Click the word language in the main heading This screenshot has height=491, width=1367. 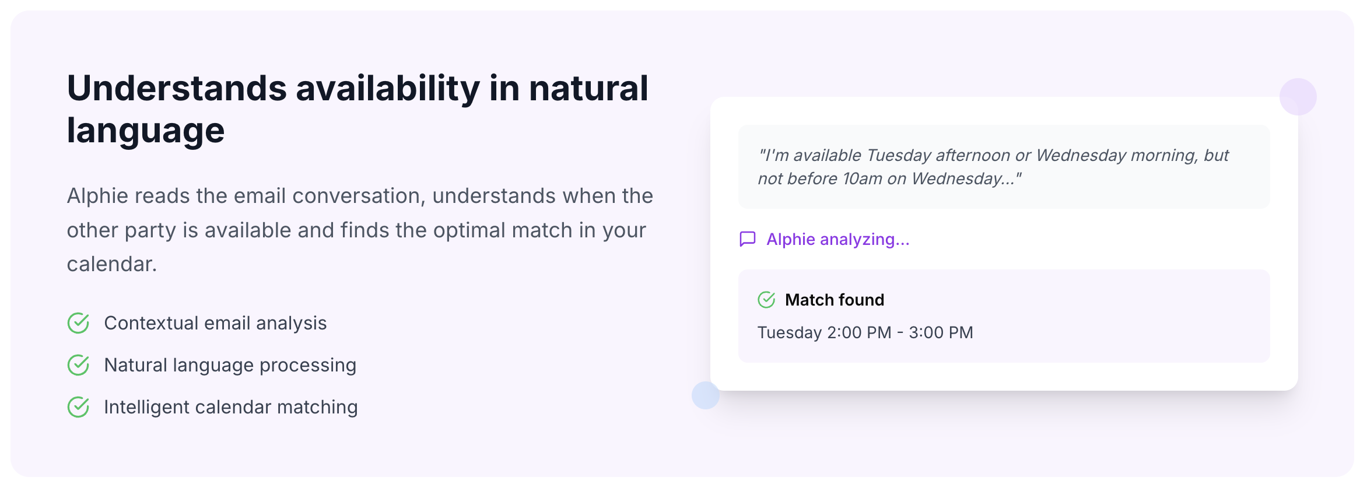[x=145, y=131]
